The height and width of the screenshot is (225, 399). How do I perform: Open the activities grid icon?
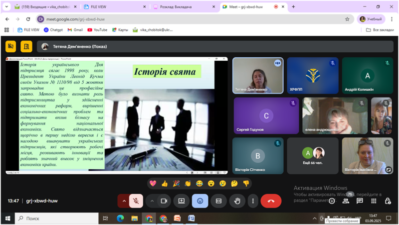[374, 201]
